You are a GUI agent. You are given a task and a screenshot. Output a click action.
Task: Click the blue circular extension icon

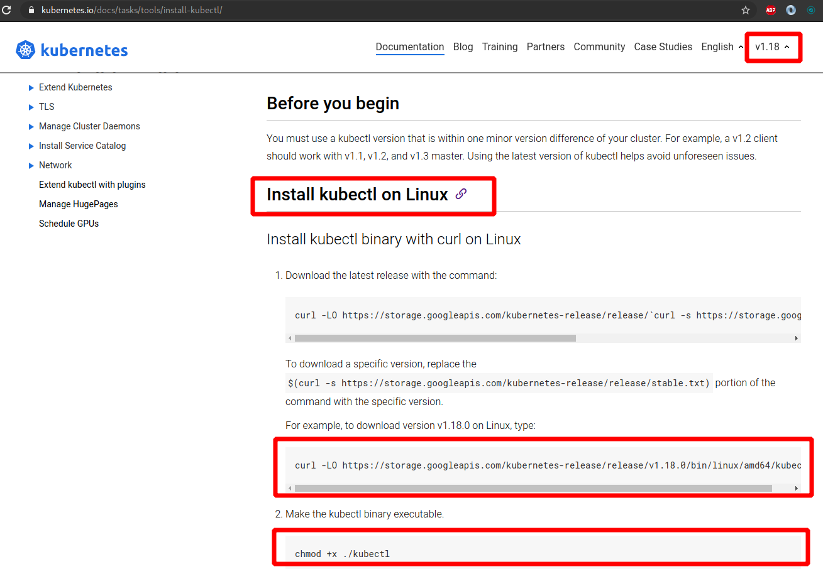(x=791, y=10)
